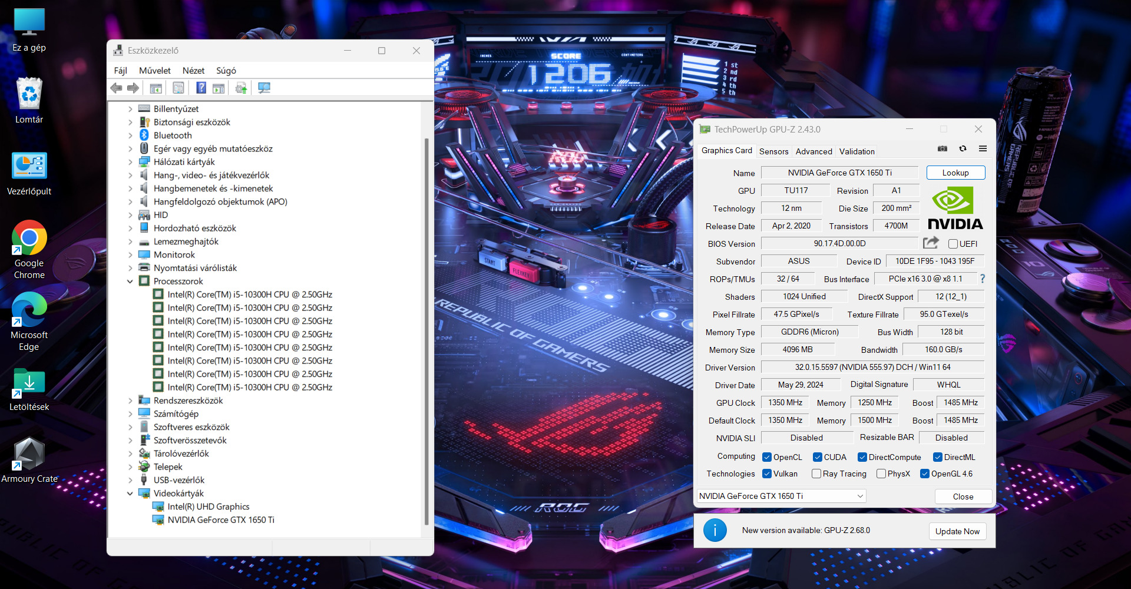Switch to the Sensors tab
The width and height of the screenshot is (1131, 589).
click(x=774, y=151)
